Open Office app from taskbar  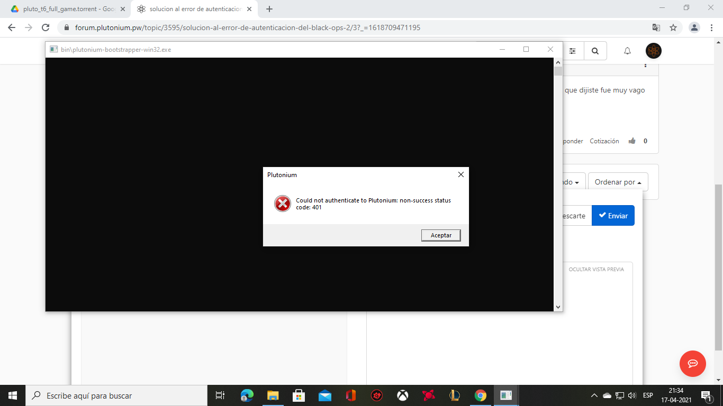point(350,395)
